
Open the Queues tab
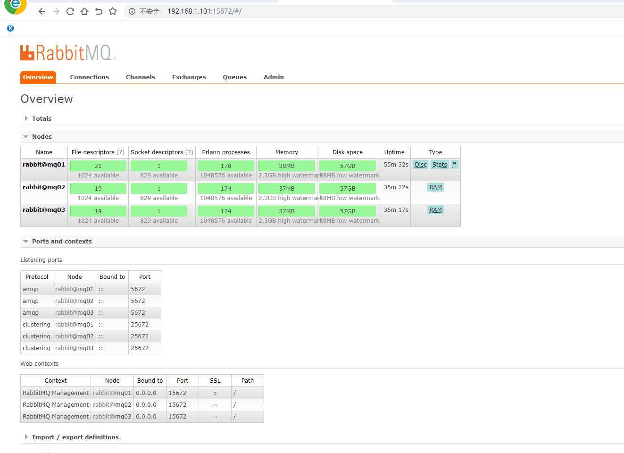pyautogui.click(x=235, y=77)
